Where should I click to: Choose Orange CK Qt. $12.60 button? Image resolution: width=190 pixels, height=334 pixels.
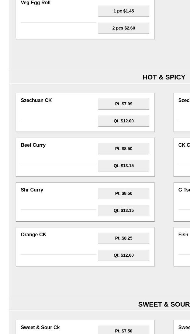(123, 255)
